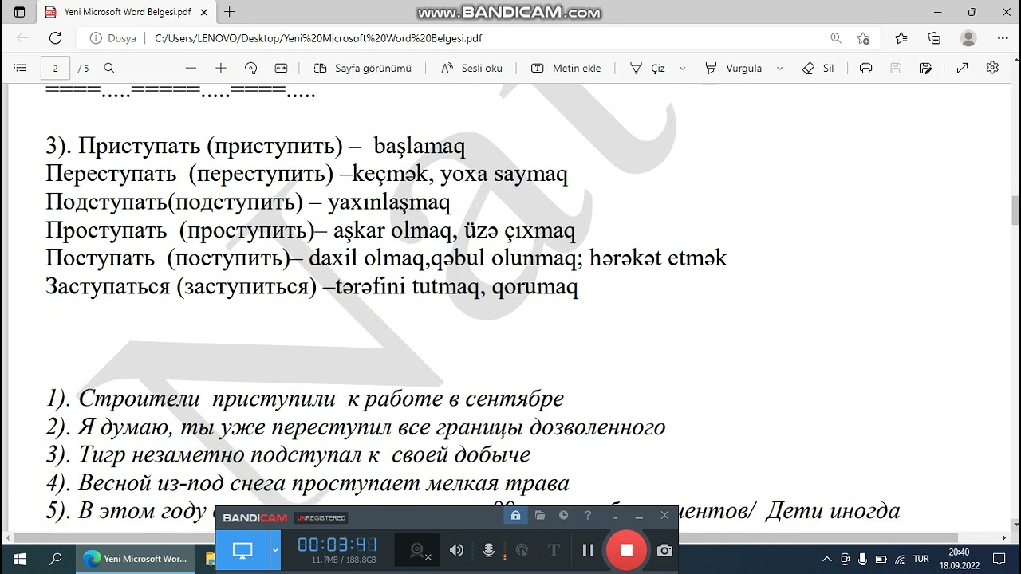Rotate the PDF page
The height and width of the screenshot is (574, 1021).
point(250,69)
